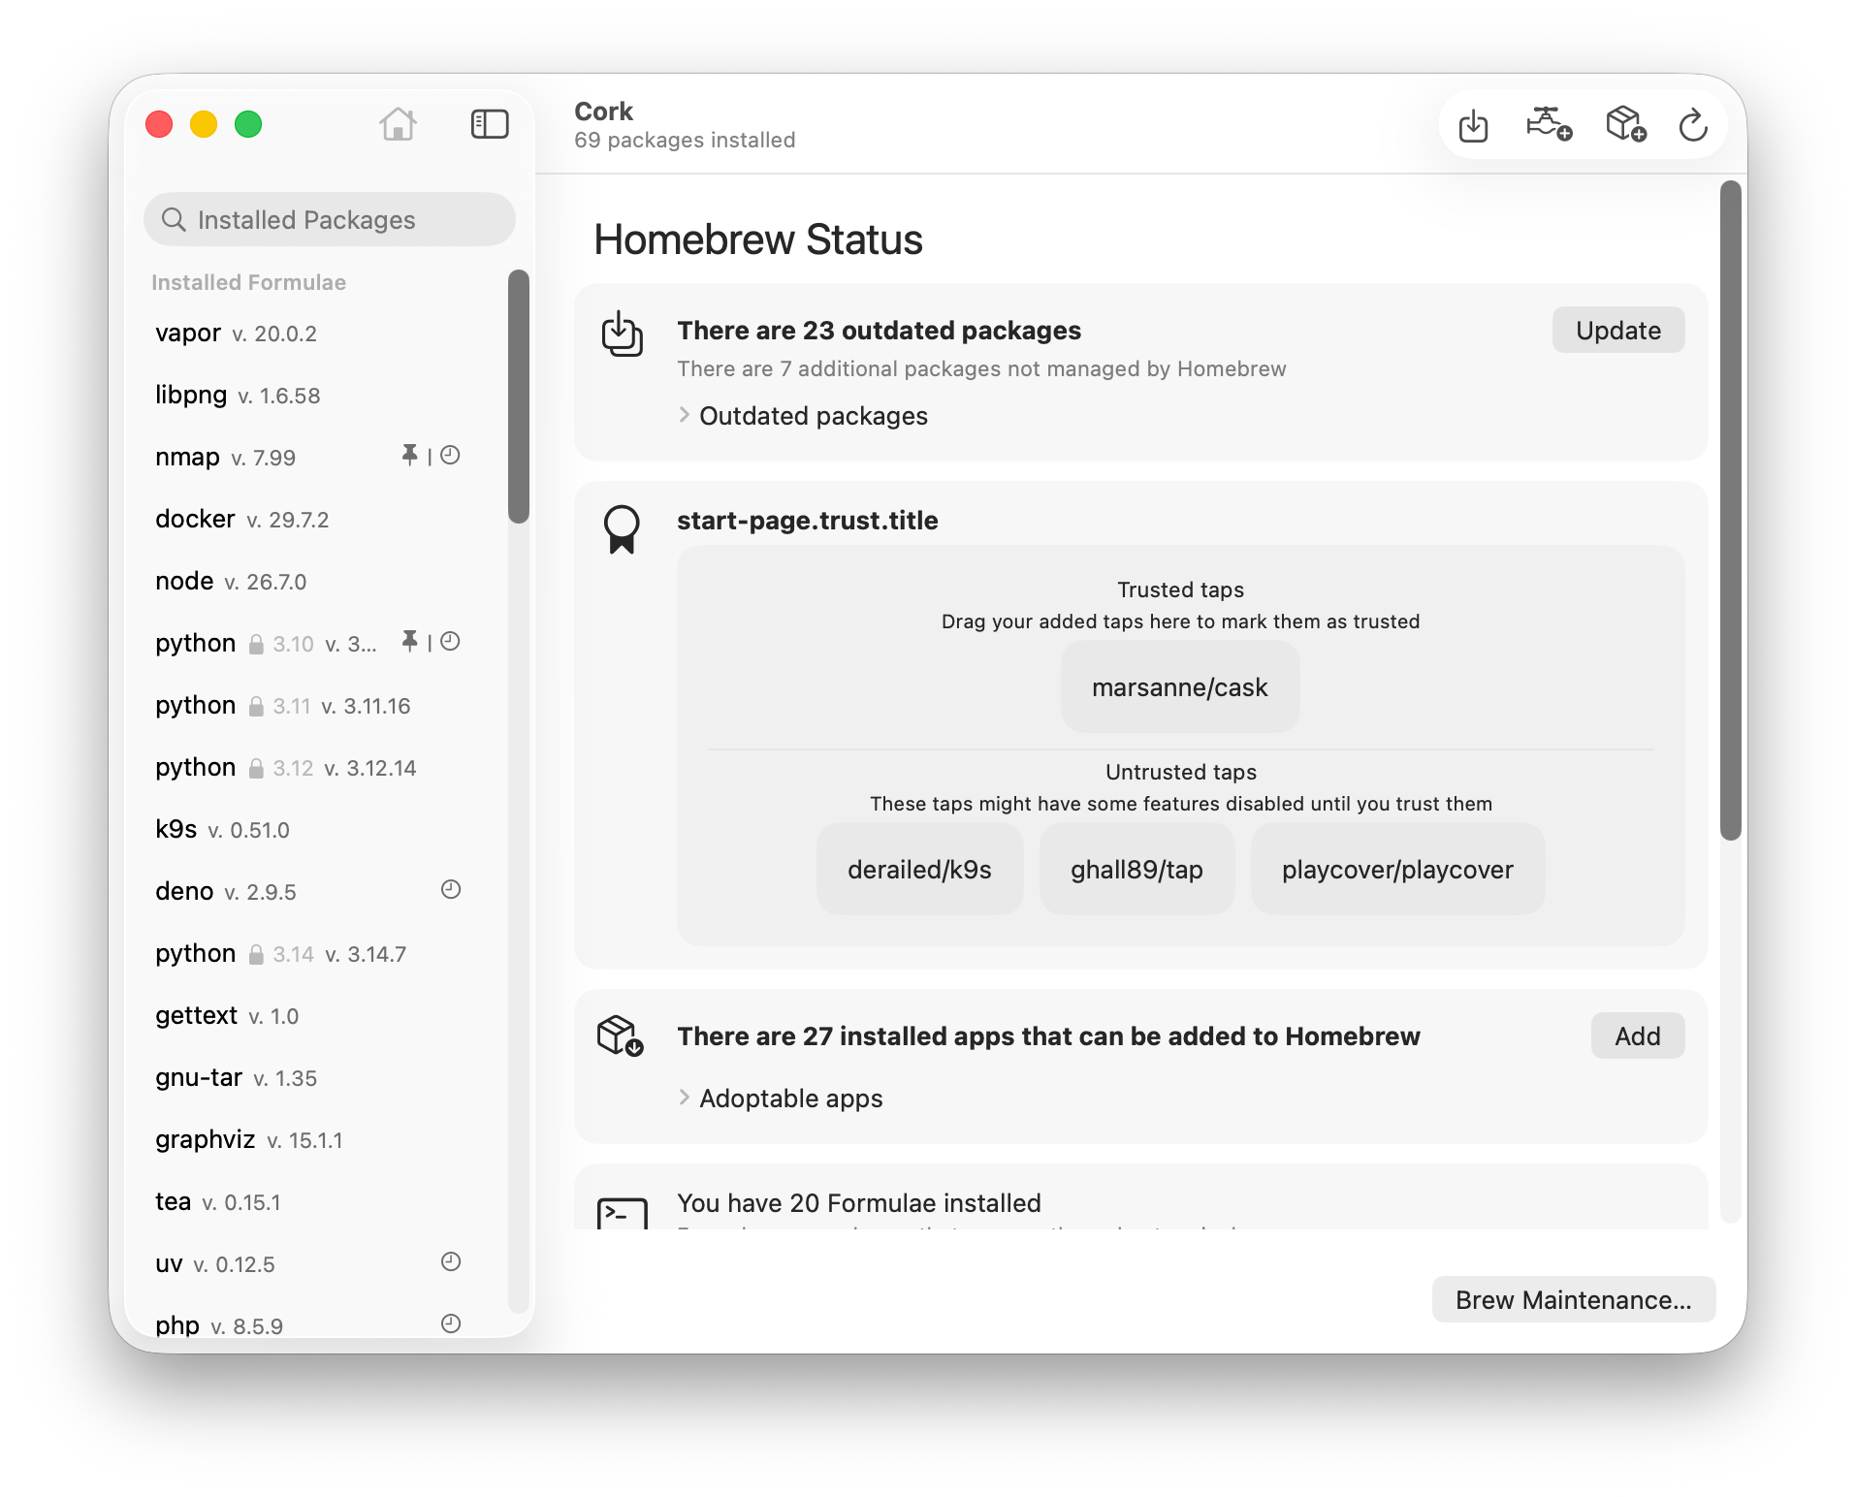Viewport: 1856px width, 1497px height.
Task: Focus the Installed Packages search field
Action: (x=330, y=220)
